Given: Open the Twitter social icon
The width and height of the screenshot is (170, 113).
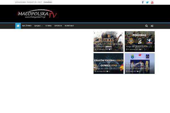Looking at the screenshot, I should coord(147,2).
